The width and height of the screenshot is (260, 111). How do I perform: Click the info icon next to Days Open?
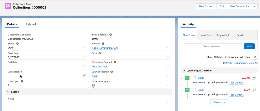22,81
